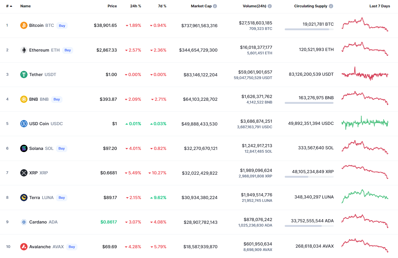Open the Cardano ADA coin link
398x258 pixels.
(x=38, y=222)
